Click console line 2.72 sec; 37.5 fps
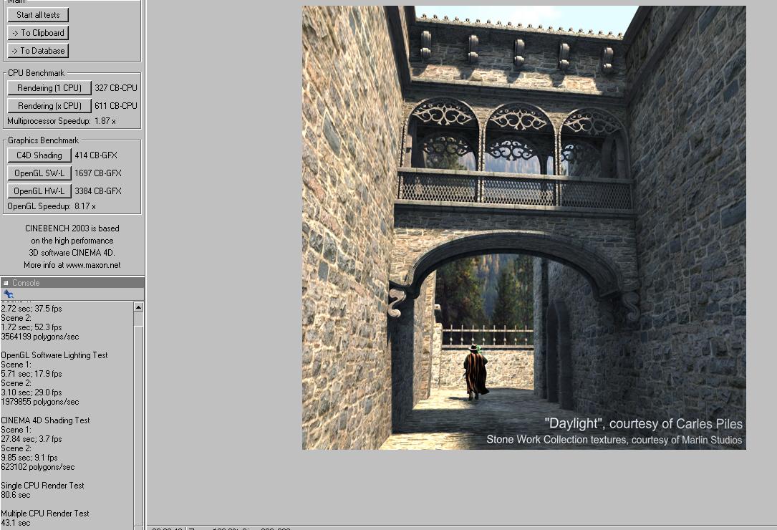This screenshot has width=777, height=530. (32, 309)
